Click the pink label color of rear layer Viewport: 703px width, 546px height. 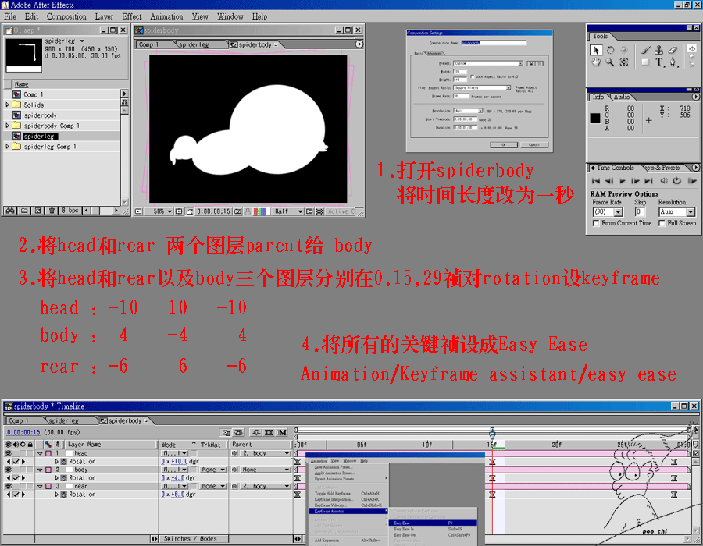48,486
